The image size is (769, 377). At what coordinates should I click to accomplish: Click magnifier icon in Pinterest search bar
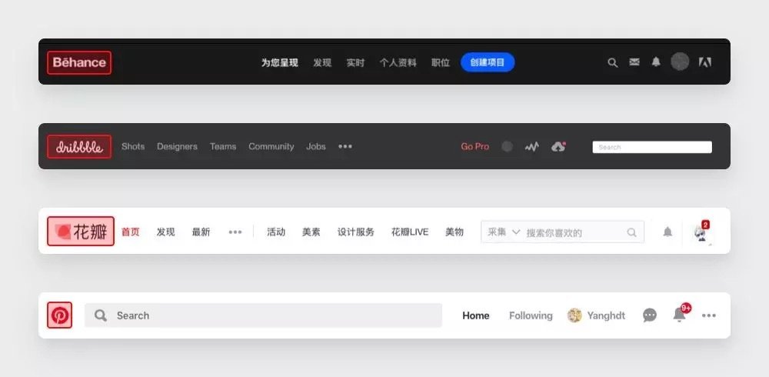[x=101, y=315]
